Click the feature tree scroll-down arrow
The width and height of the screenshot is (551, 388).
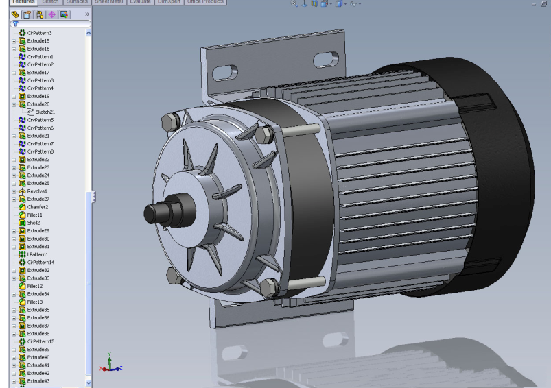coord(89,383)
